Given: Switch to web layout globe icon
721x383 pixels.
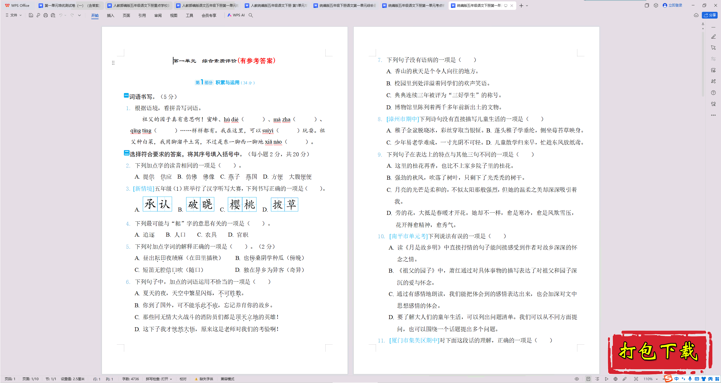Looking at the screenshot, I should pos(616,379).
